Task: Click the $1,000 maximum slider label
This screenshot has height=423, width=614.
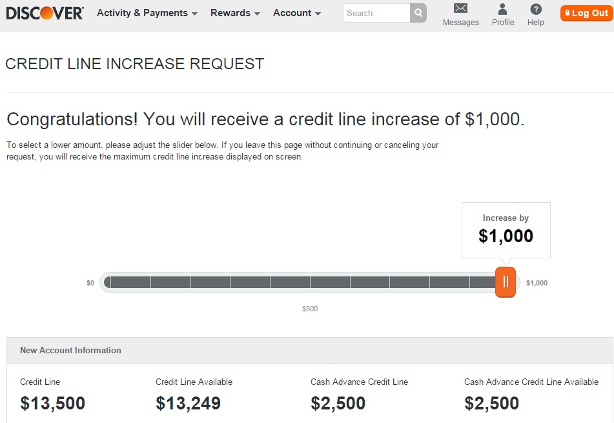Action: (537, 283)
